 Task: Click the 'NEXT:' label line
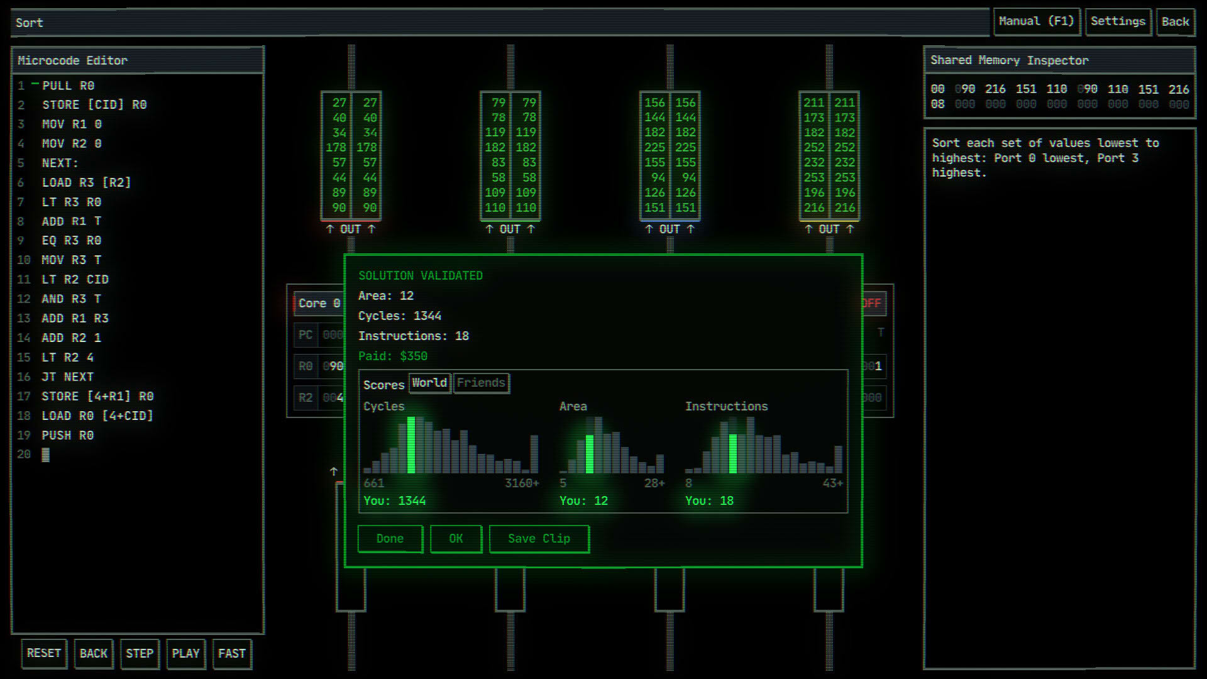click(x=60, y=163)
